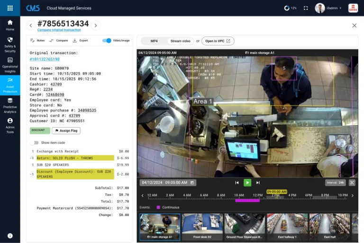This screenshot has height=243, width=364.
Task: Open Predictive Analytics in sidebar
Action: pos(10,105)
